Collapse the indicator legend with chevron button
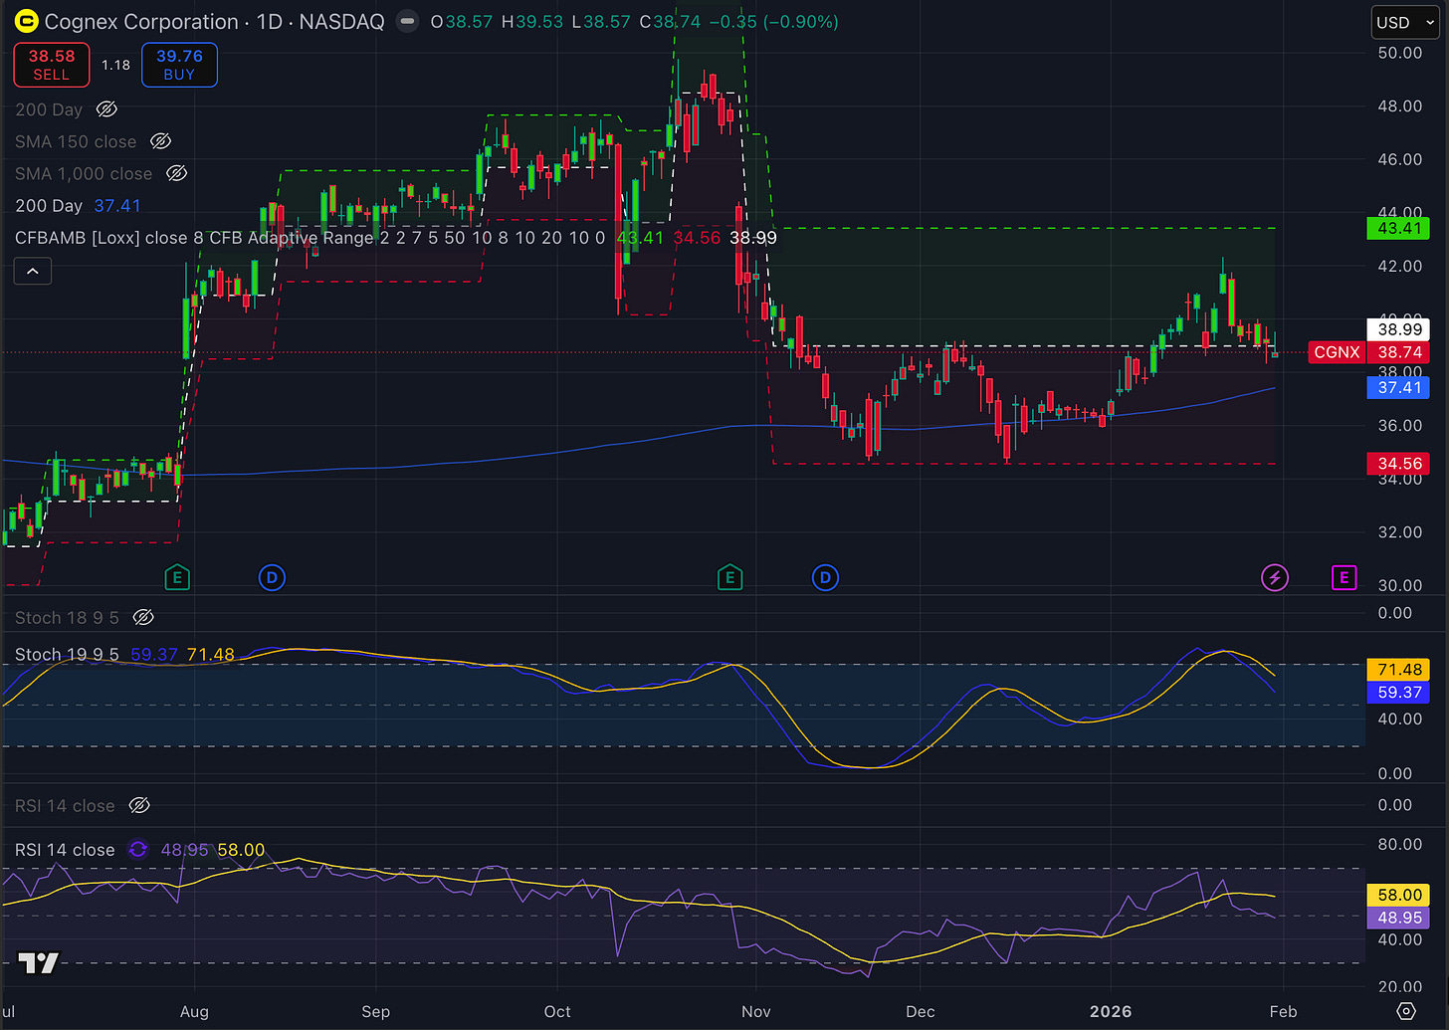 pyautogui.click(x=33, y=271)
